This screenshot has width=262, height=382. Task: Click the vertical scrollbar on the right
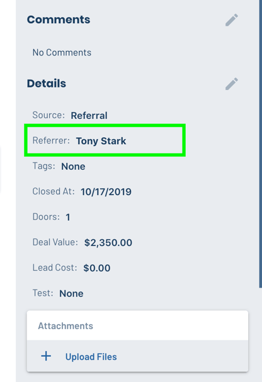point(261,143)
